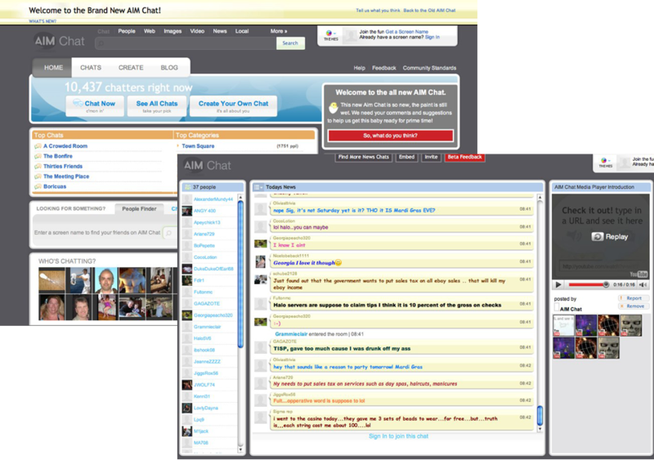Click chat bubble icon beside The Bonfire

pos(38,156)
